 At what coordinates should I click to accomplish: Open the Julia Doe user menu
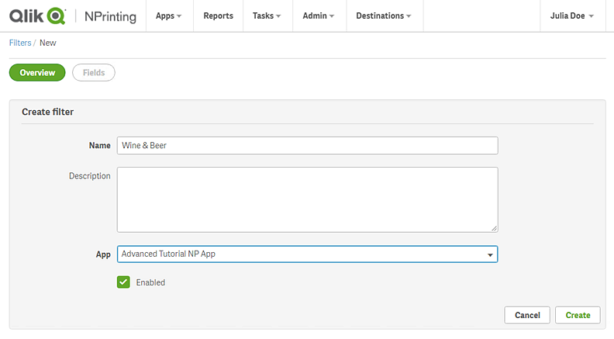pos(572,16)
